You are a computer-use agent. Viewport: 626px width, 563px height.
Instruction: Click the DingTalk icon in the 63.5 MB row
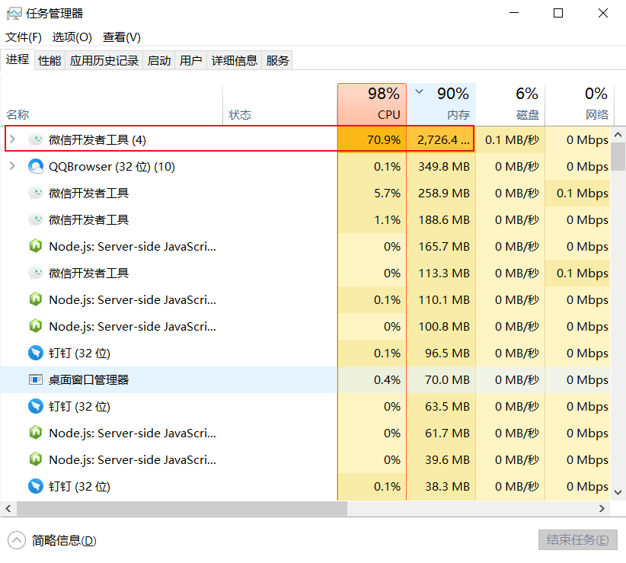pyautogui.click(x=36, y=407)
